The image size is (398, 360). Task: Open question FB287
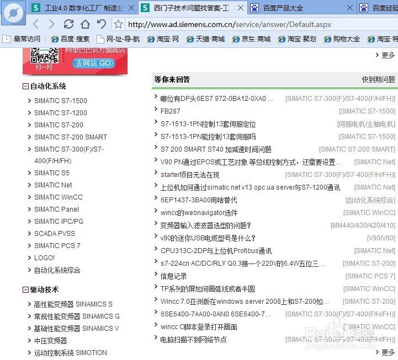[x=171, y=111]
